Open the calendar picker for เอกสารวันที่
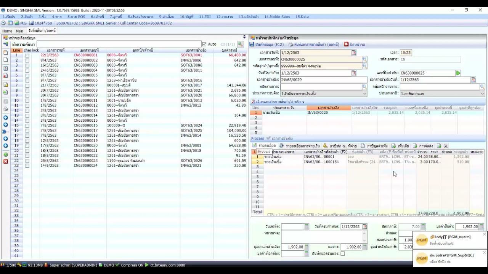The image size is (488, 274). point(354,53)
